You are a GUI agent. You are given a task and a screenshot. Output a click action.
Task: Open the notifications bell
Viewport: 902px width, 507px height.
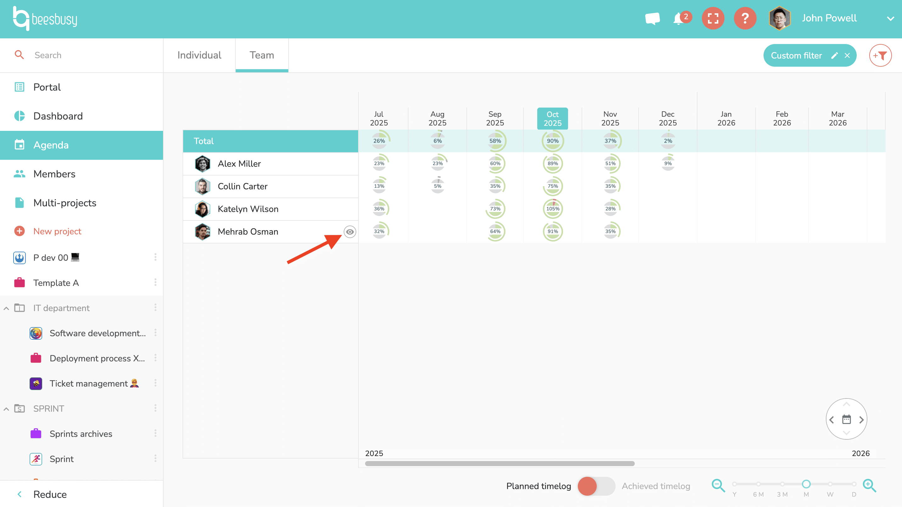679,18
